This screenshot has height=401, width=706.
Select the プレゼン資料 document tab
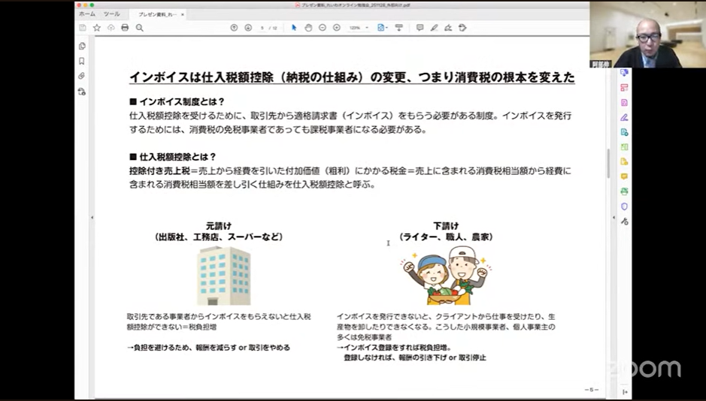[x=158, y=14]
